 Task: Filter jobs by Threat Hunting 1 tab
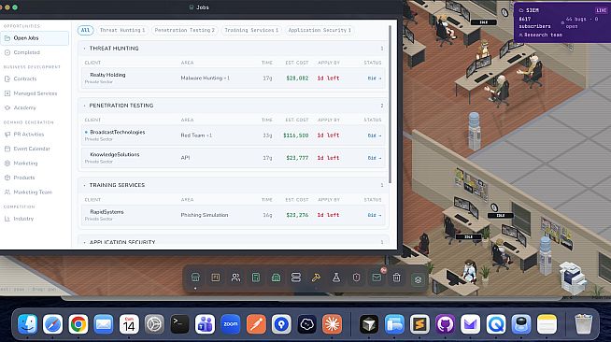(122, 30)
